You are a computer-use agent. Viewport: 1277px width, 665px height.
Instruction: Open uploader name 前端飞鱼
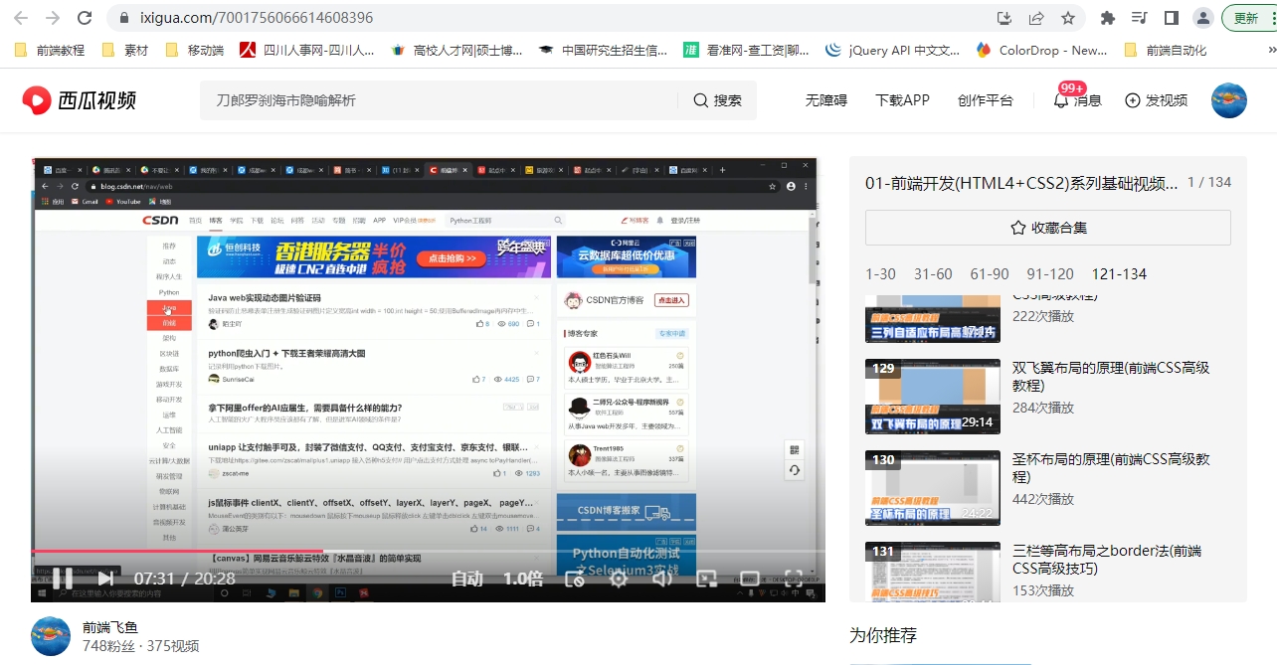tap(109, 627)
